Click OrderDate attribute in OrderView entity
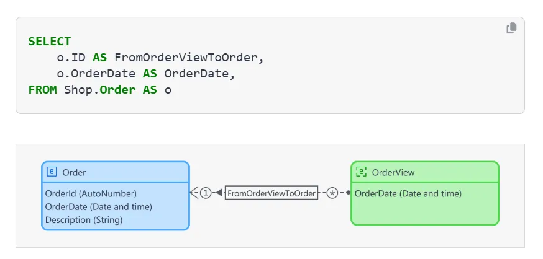Viewport: 543px width, 259px height. pos(408,193)
